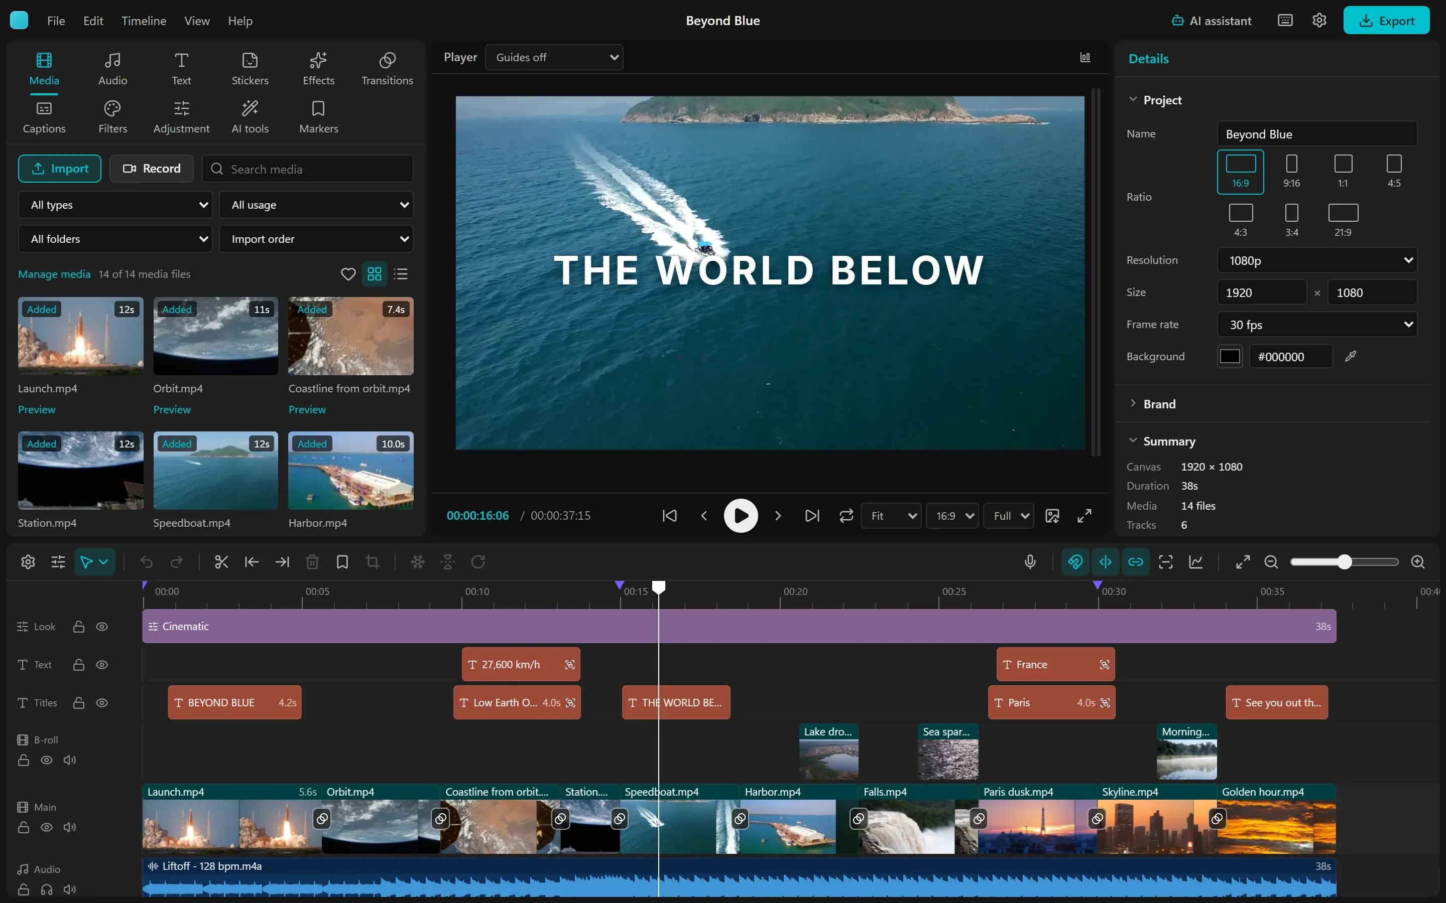1446x903 pixels.
Task: Open the 30 fps frame rate dropdown
Action: [x=1317, y=324]
